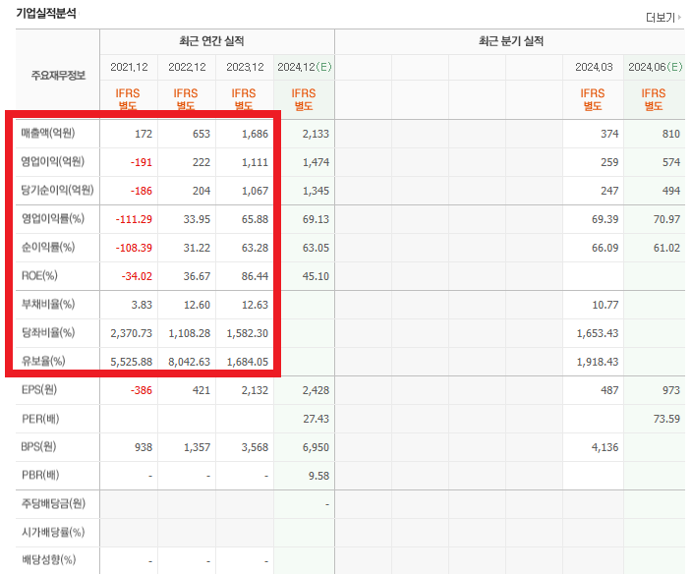691x574 pixels.
Task: Click the net income value -186
Action: point(141,191)
